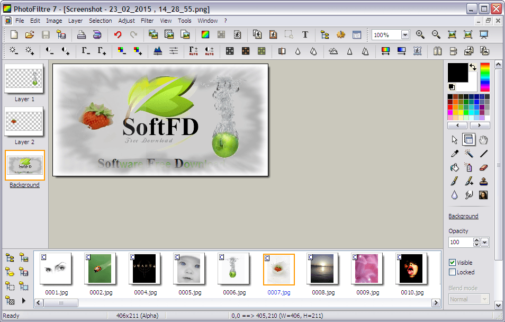505x322 pixels.
Task: Select the Text tool T icon
Action: click(x=305, y=34)
